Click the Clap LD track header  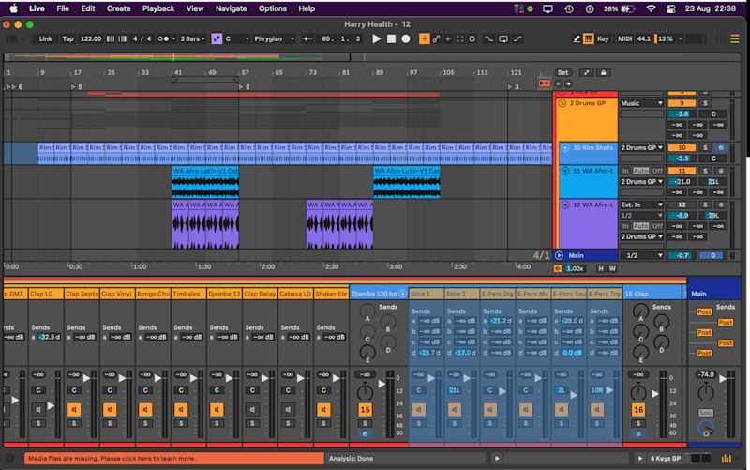[x=45, y=294]
